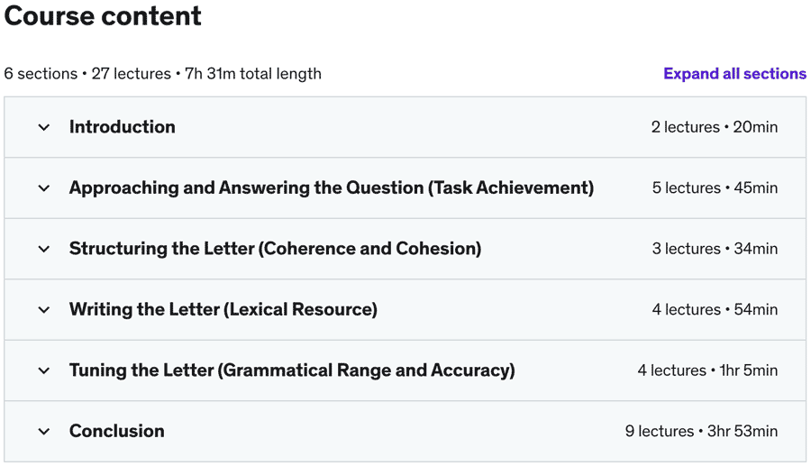This screenshot has height=466, width=811.
Task: Open the Conclusion section chevron
Action: pyautogui.click(x=43, y=432)
